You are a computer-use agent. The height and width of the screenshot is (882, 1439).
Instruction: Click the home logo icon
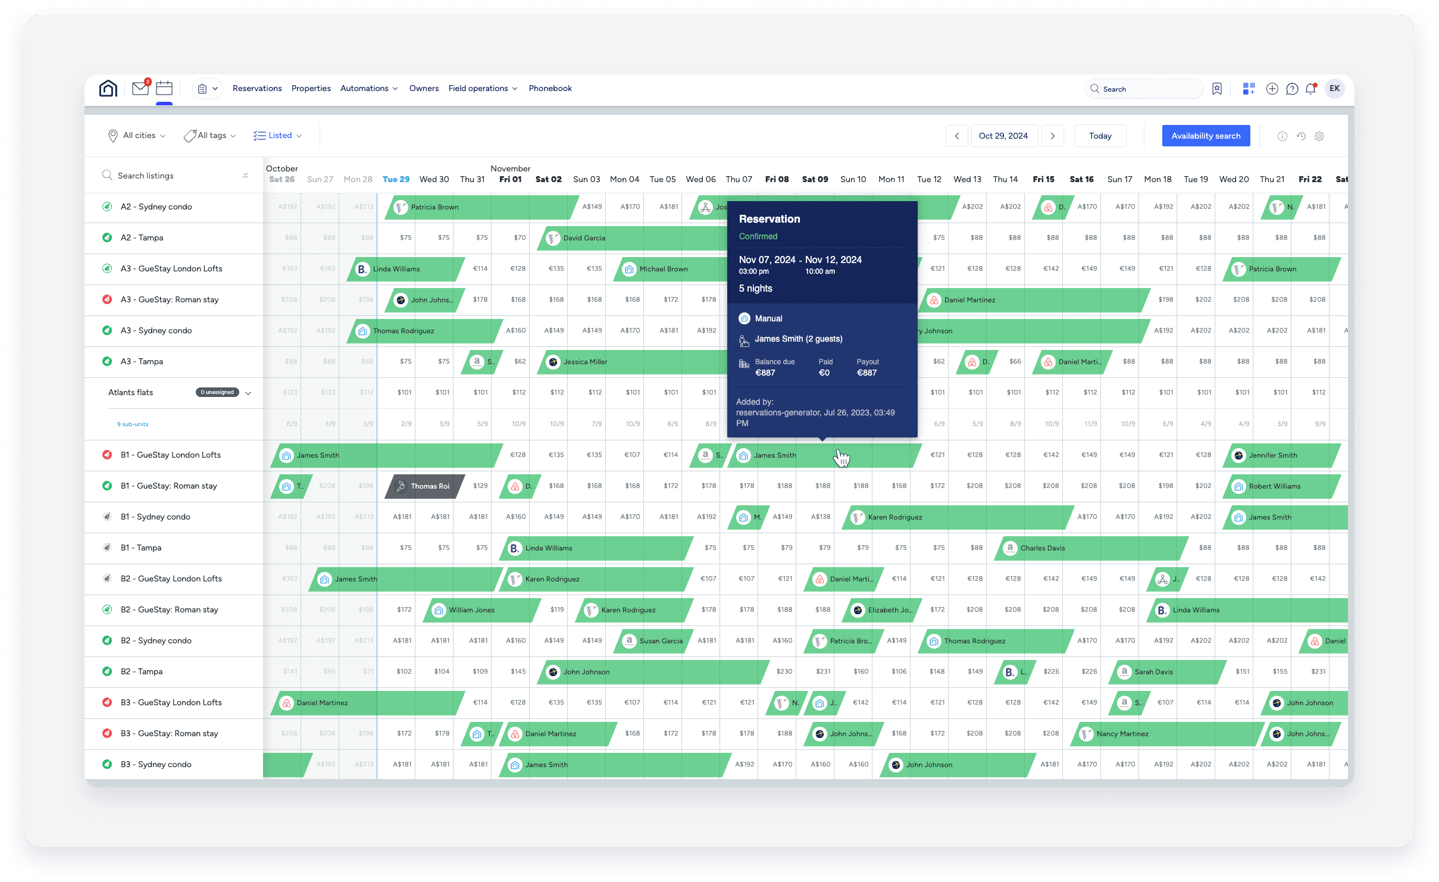coord(108,89)
